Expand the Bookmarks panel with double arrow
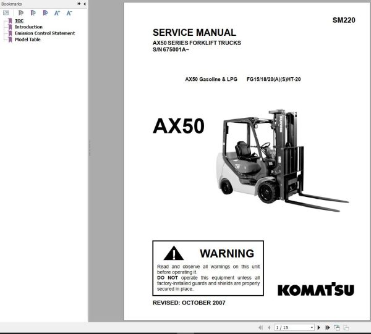This screenshot has width=371, height=334. pyautogui.click(x=79, y=4)
